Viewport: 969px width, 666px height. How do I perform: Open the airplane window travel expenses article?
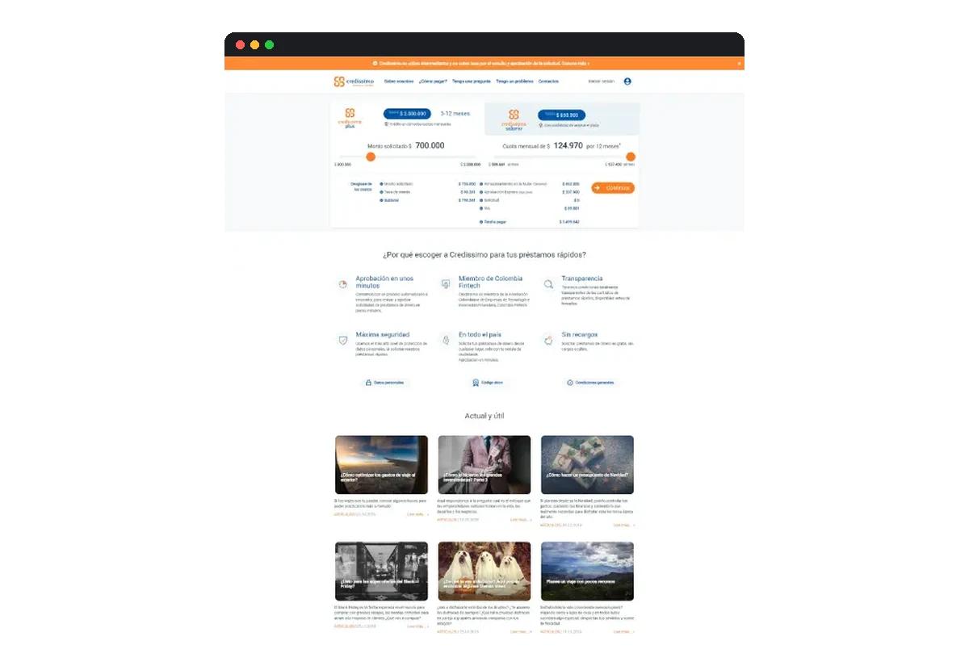pyautogui.click(x=381, y=465)
